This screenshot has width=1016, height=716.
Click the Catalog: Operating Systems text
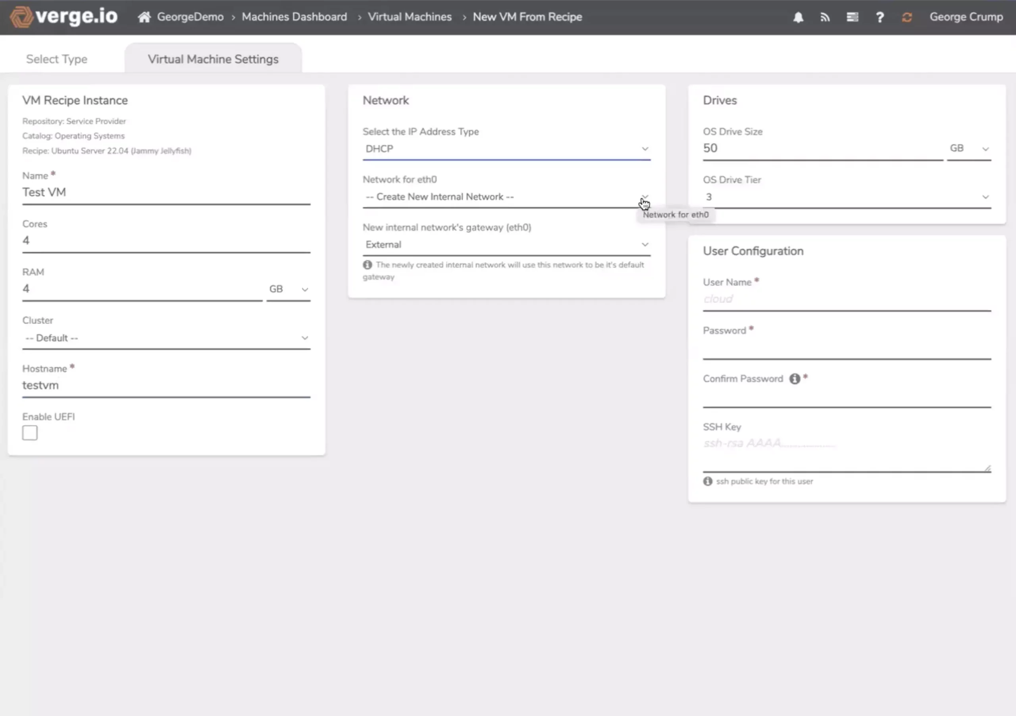tap(73, 136)
